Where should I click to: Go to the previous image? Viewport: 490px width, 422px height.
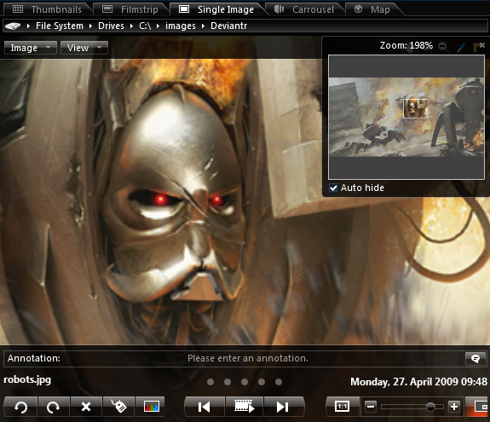205,407
